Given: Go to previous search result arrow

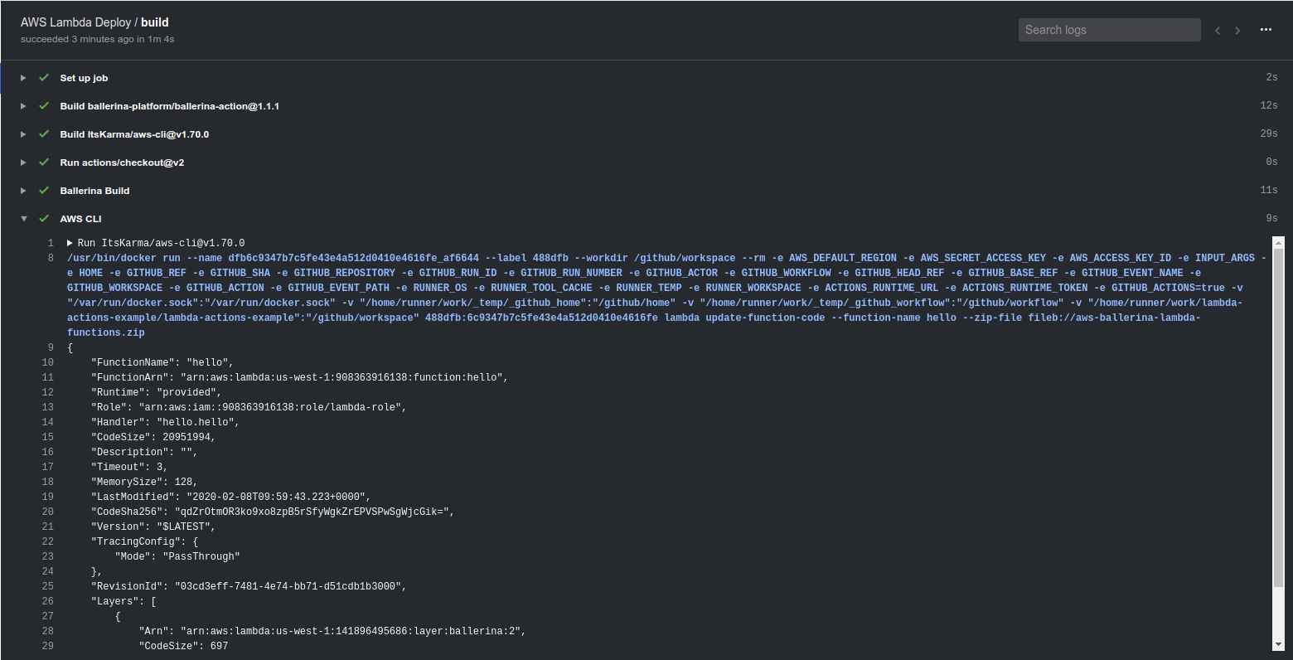Looking at the screenshot, I should click(1218, 31).
